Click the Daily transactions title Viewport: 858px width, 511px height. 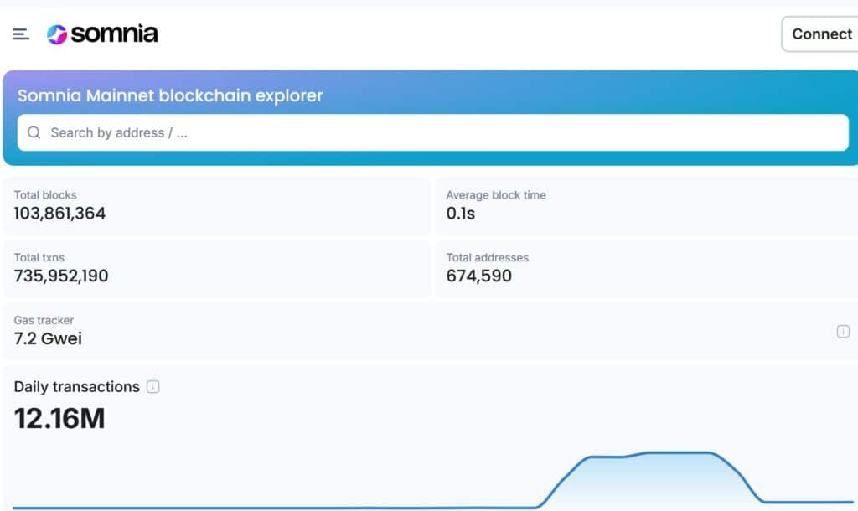[76, 387]
